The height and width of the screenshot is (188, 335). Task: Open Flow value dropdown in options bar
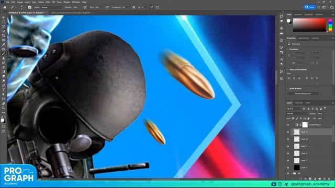click(x=98, y=7)
